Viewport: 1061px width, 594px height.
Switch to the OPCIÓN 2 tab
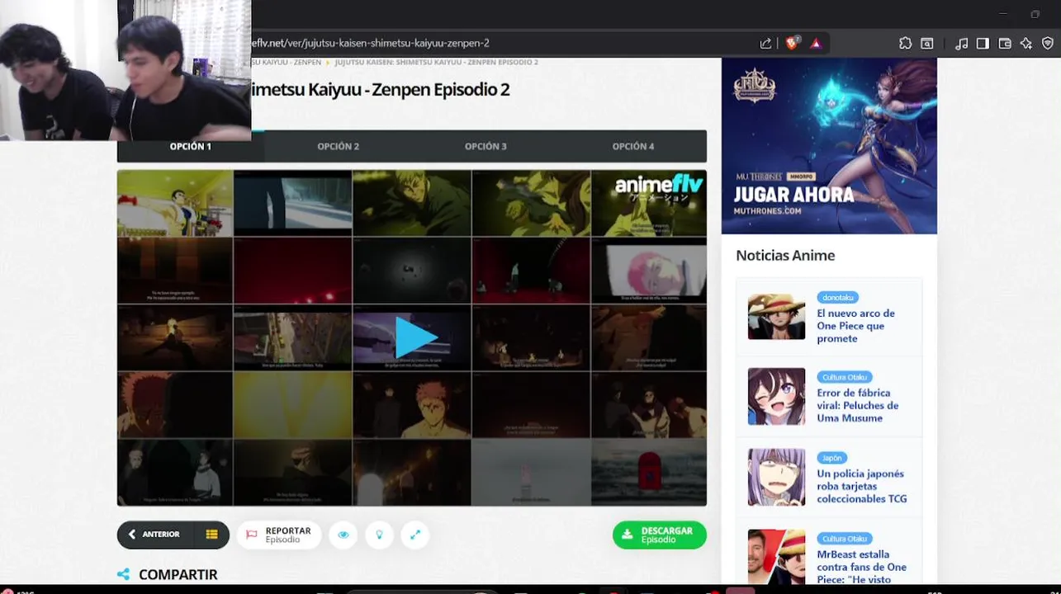click(339, 146)
